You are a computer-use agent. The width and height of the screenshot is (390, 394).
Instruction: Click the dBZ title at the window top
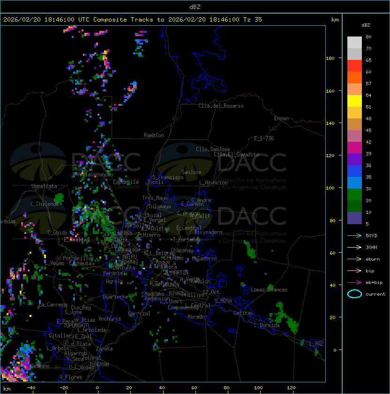click(x=195, y=7)
